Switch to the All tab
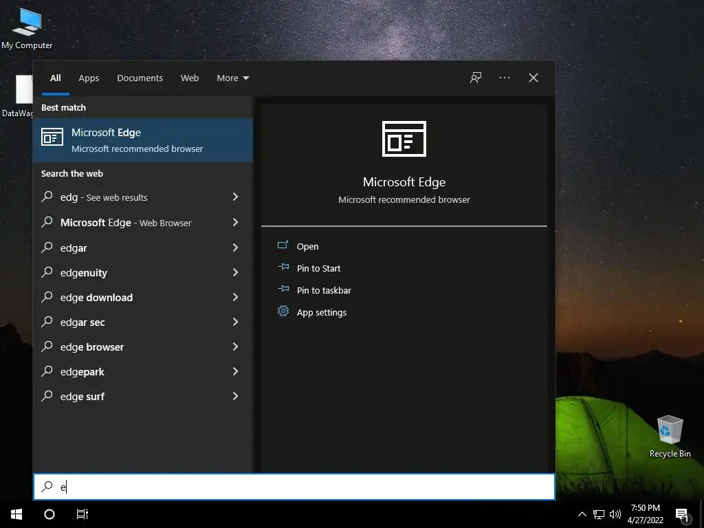 pyautogui.click(x=55, y=78)
